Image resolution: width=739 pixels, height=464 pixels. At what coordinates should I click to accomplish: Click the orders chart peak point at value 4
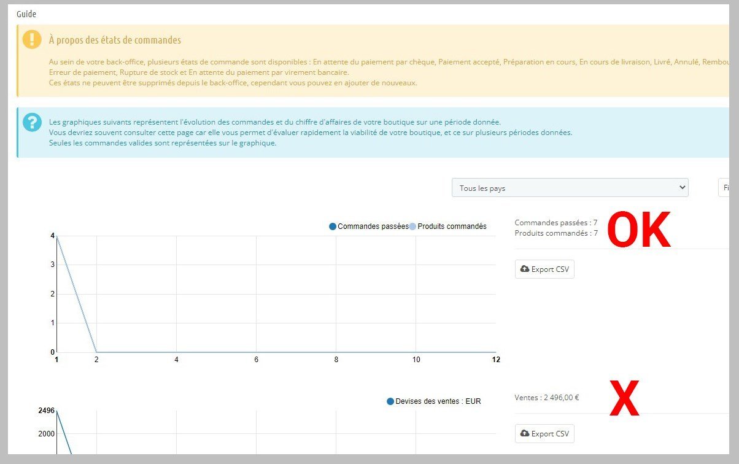pyautogui.click(x=56, y=236)
